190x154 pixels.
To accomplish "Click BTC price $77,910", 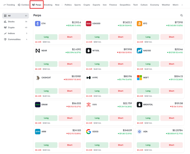I will tap(179, 22).
